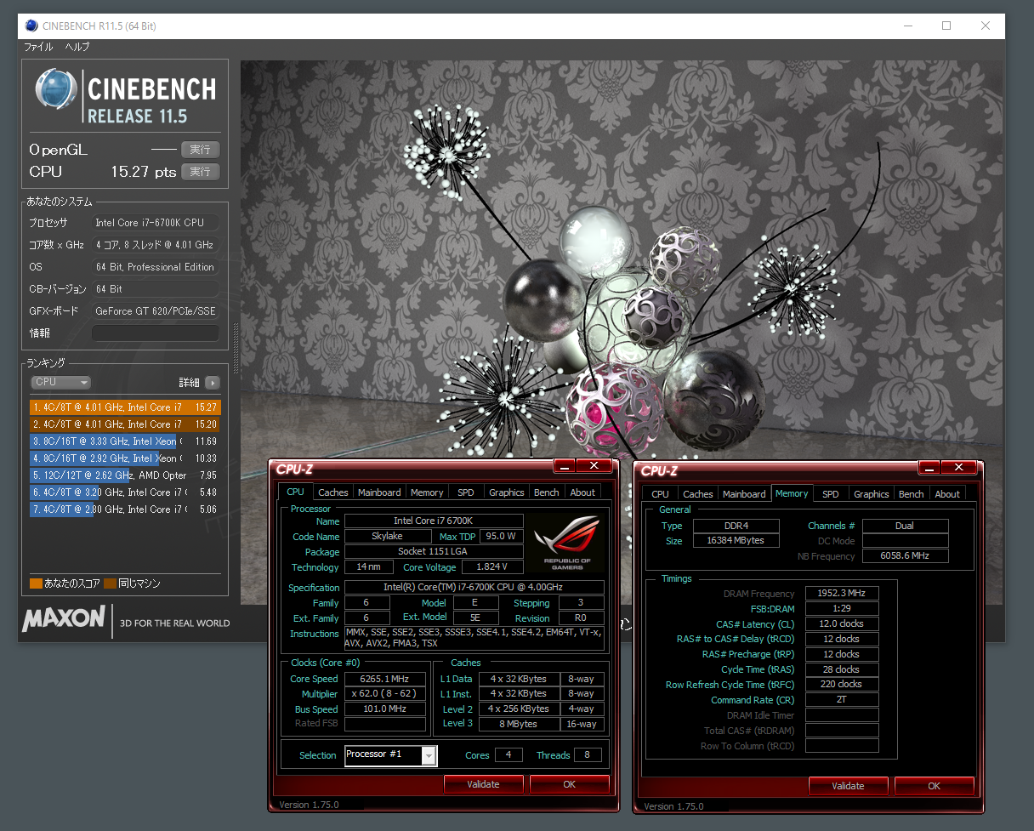Click the Core Speed value 6265.1 MHz

[x=385, y=679]
